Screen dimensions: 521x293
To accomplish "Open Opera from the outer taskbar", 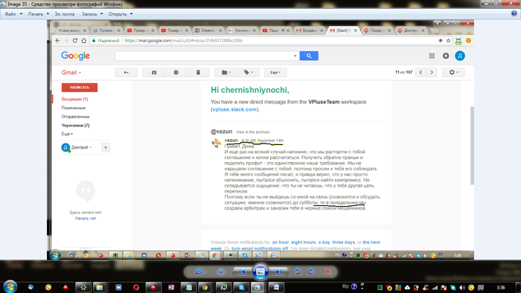I will 136,287.
